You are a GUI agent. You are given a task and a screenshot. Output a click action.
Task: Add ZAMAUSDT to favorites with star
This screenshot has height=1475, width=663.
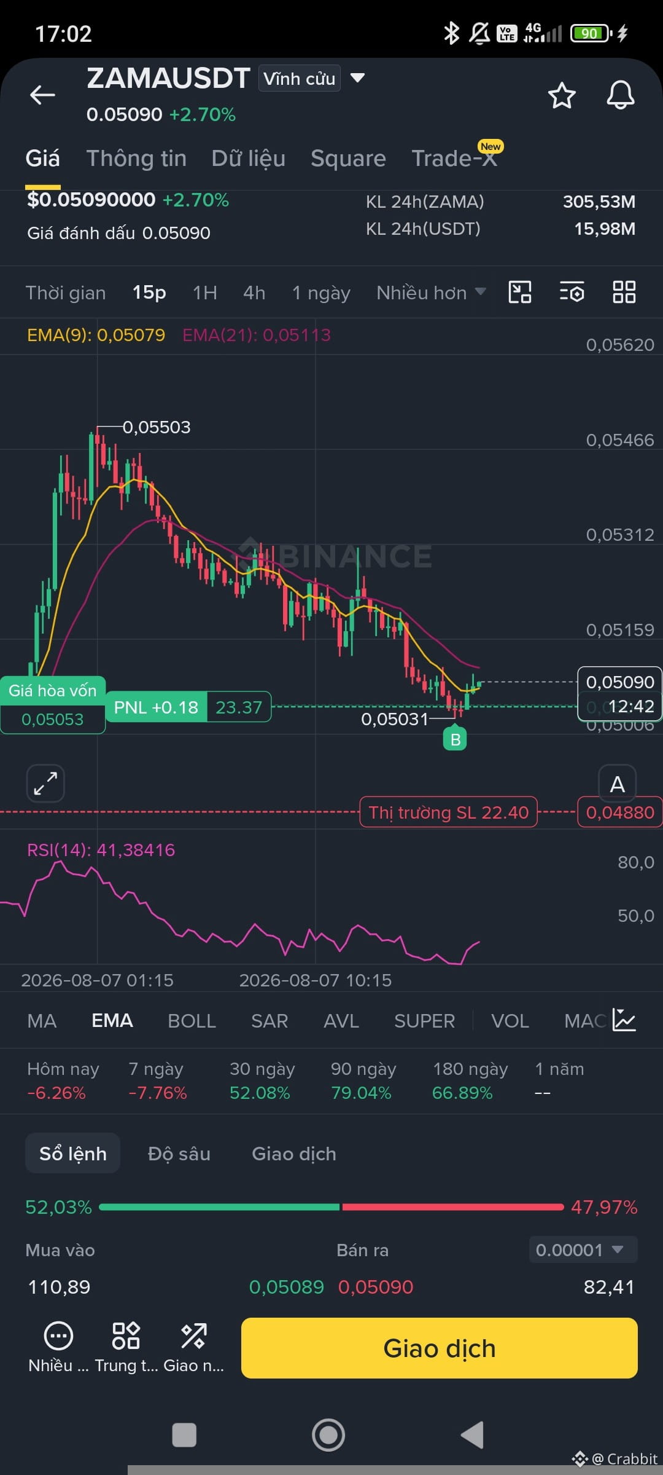[561, 96]
